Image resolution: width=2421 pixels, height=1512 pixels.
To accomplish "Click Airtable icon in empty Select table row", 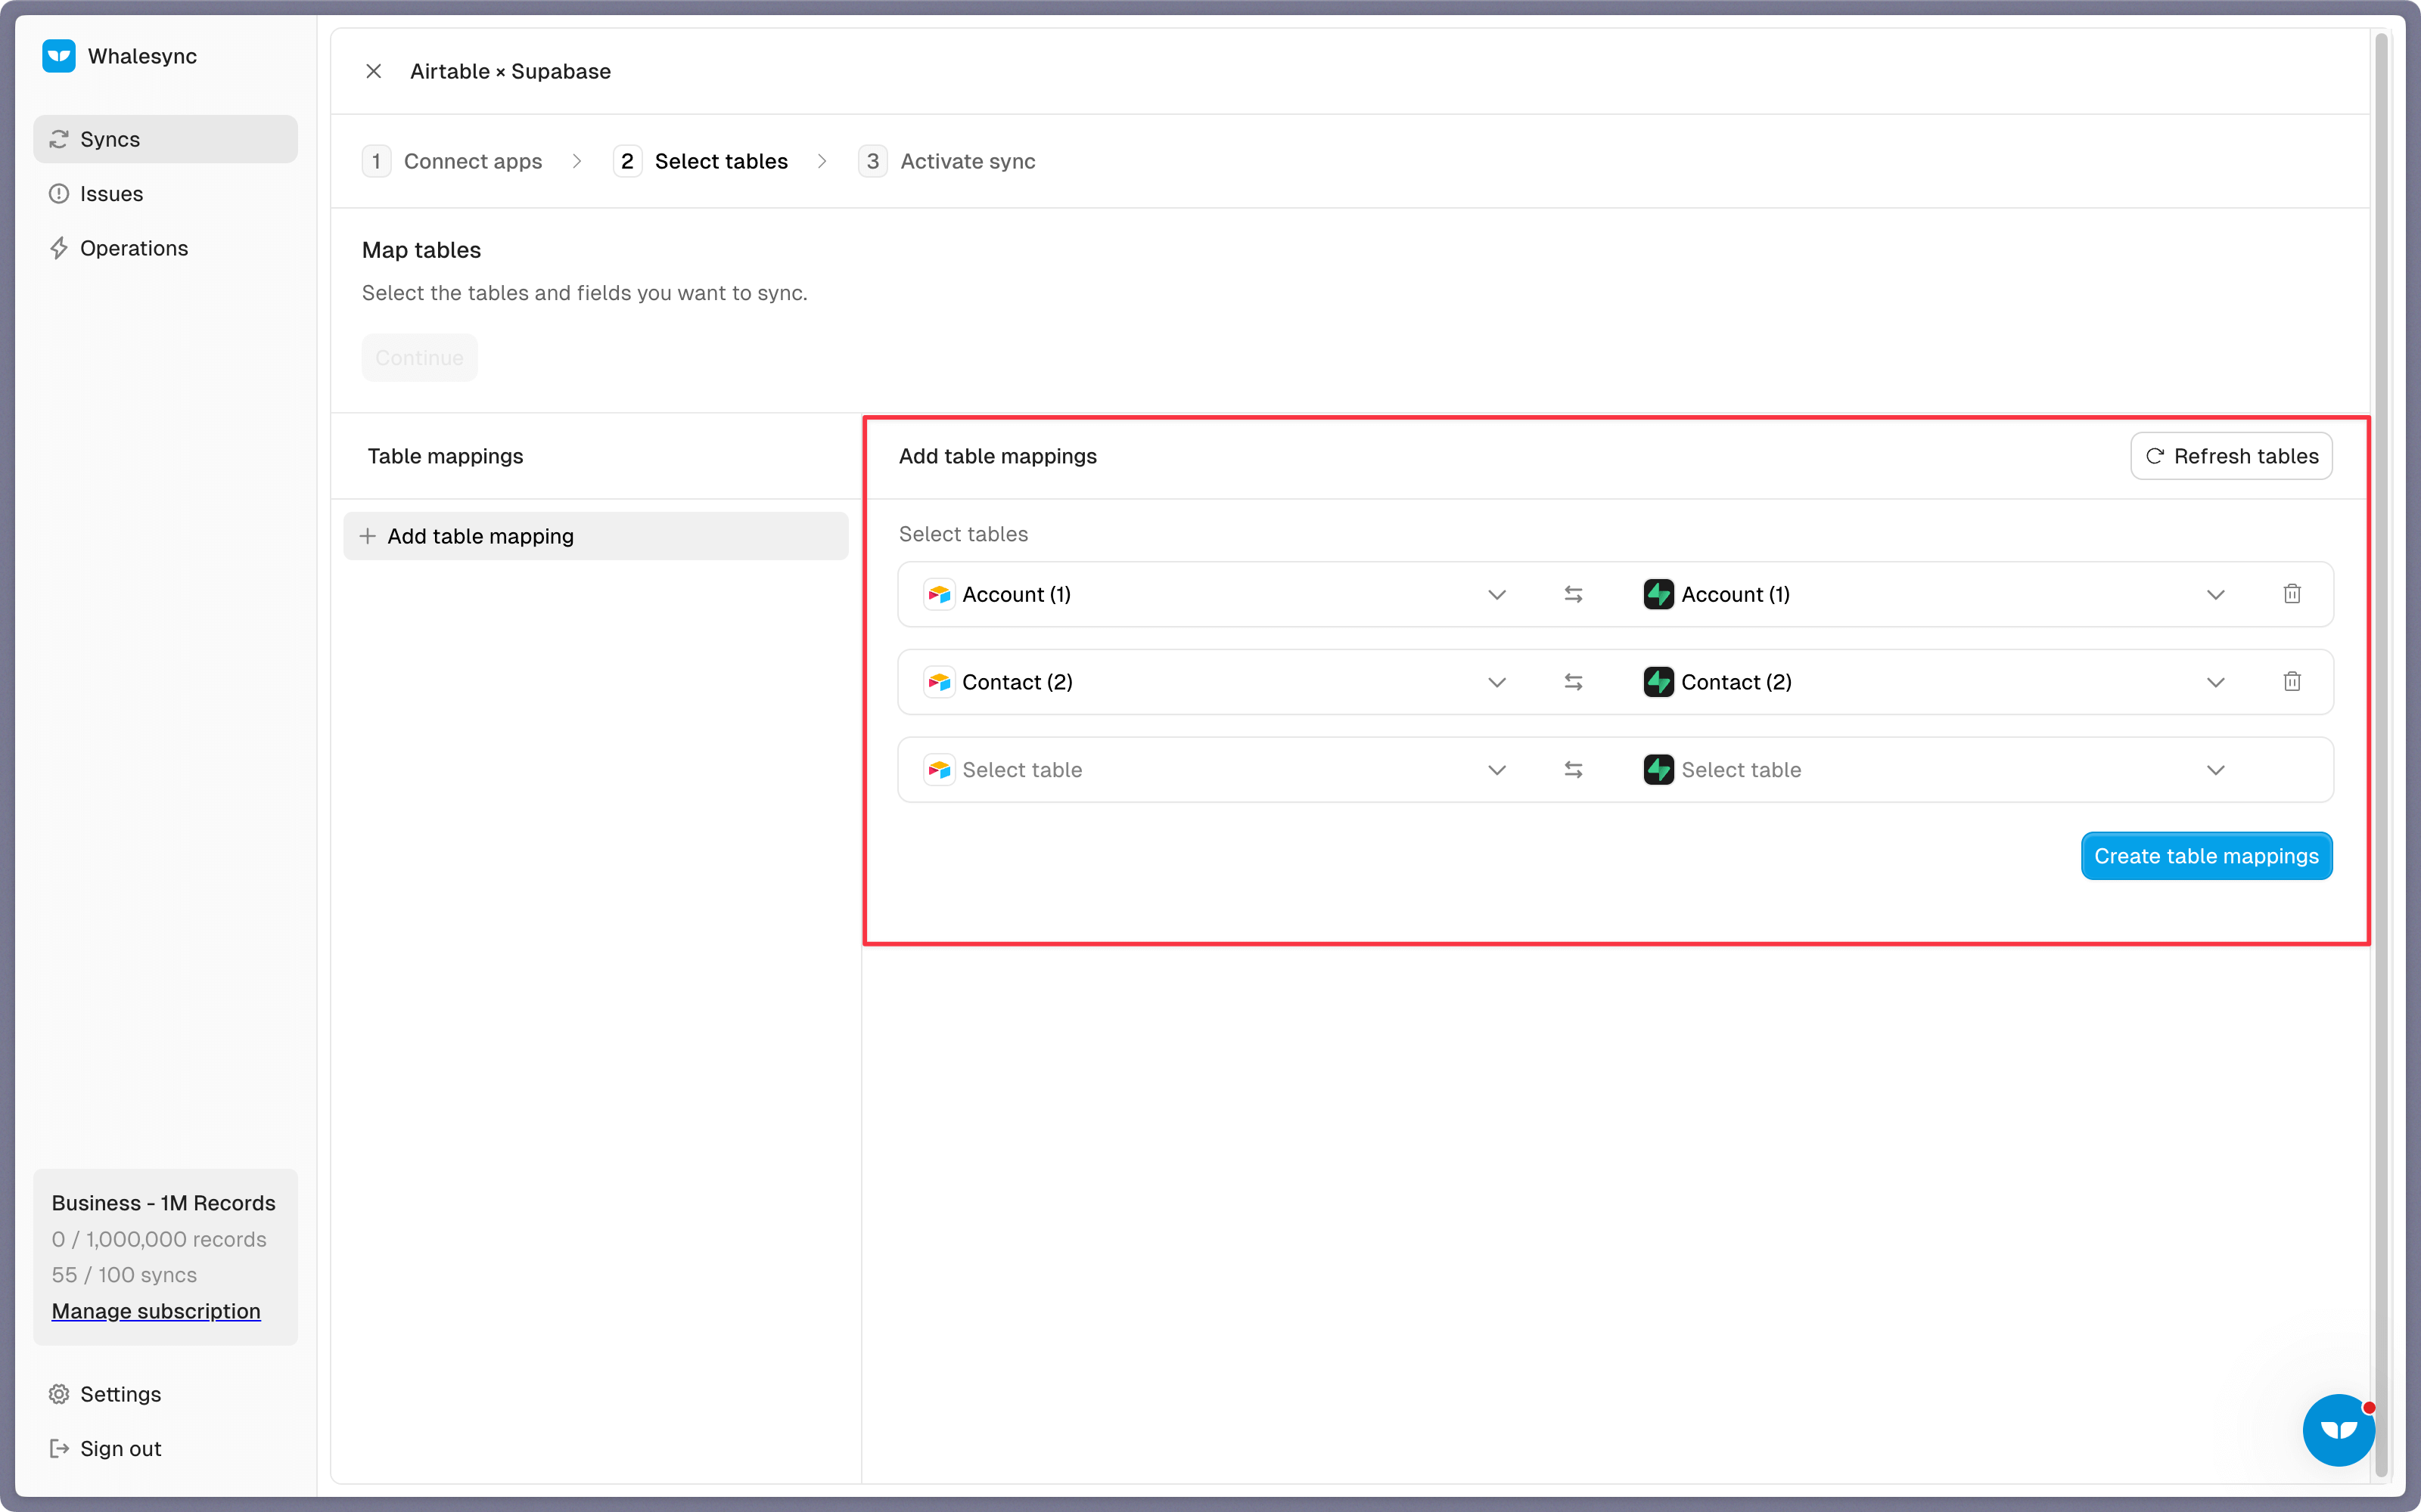I will pyautogui.click(x=940, y=770).
